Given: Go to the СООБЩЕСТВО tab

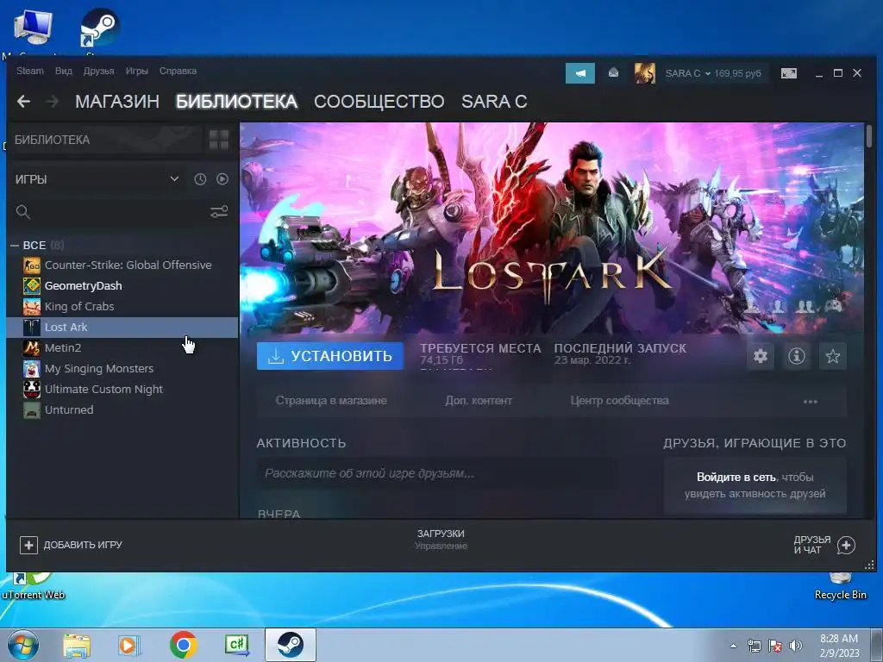Looking at the screenshot, I should click(x=379, y=102).
